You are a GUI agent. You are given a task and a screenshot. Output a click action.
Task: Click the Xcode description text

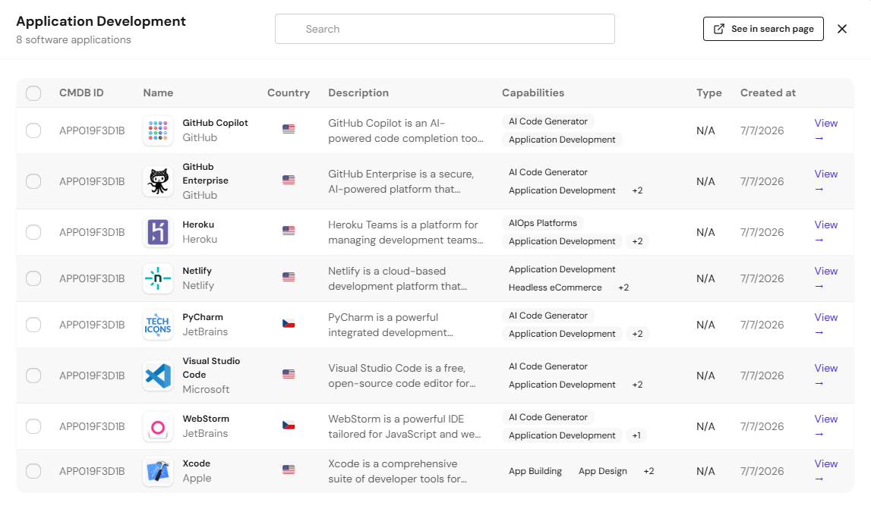point(397,471)
